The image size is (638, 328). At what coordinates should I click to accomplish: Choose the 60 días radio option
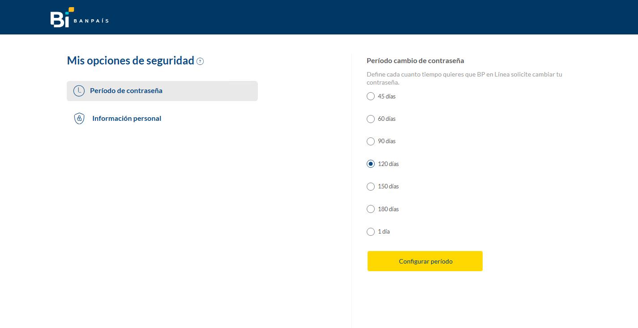click(x=371, y=119)
